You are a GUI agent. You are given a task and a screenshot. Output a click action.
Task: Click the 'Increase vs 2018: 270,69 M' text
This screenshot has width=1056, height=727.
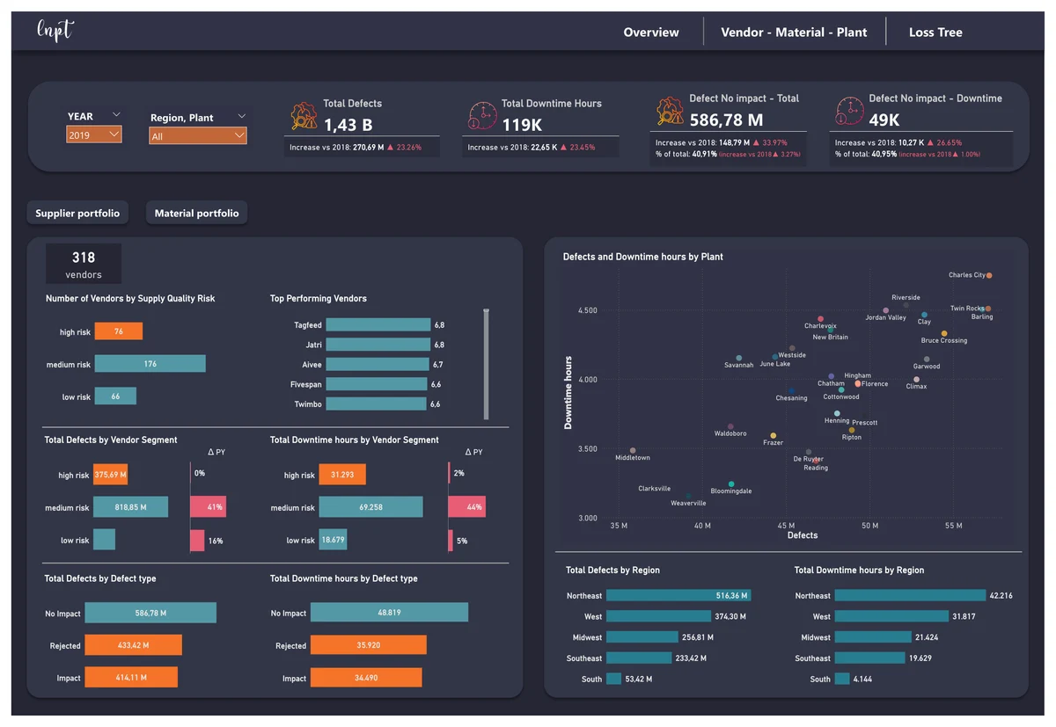click(337, 148)
